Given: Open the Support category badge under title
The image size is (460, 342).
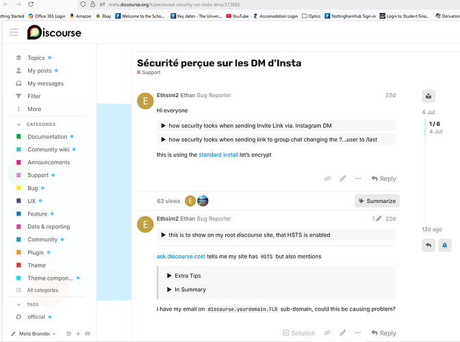Looking at the screenshot, I should click(x=149, y=73).
